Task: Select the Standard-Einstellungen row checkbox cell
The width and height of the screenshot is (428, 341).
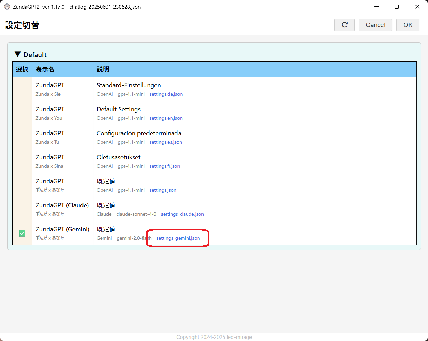Action: (22, 89)
